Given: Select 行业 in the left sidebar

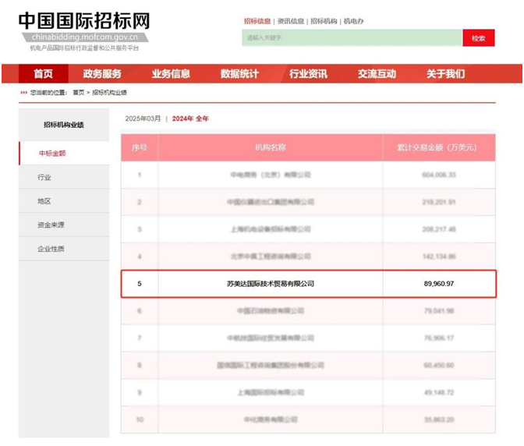Looking at the screenshot, I should tap(44, 177).
